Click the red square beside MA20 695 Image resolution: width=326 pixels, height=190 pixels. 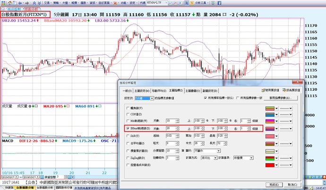point(69,106)
